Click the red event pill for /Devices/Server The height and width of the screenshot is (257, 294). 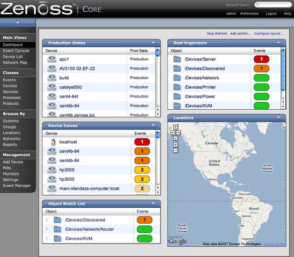pos(261,59)
